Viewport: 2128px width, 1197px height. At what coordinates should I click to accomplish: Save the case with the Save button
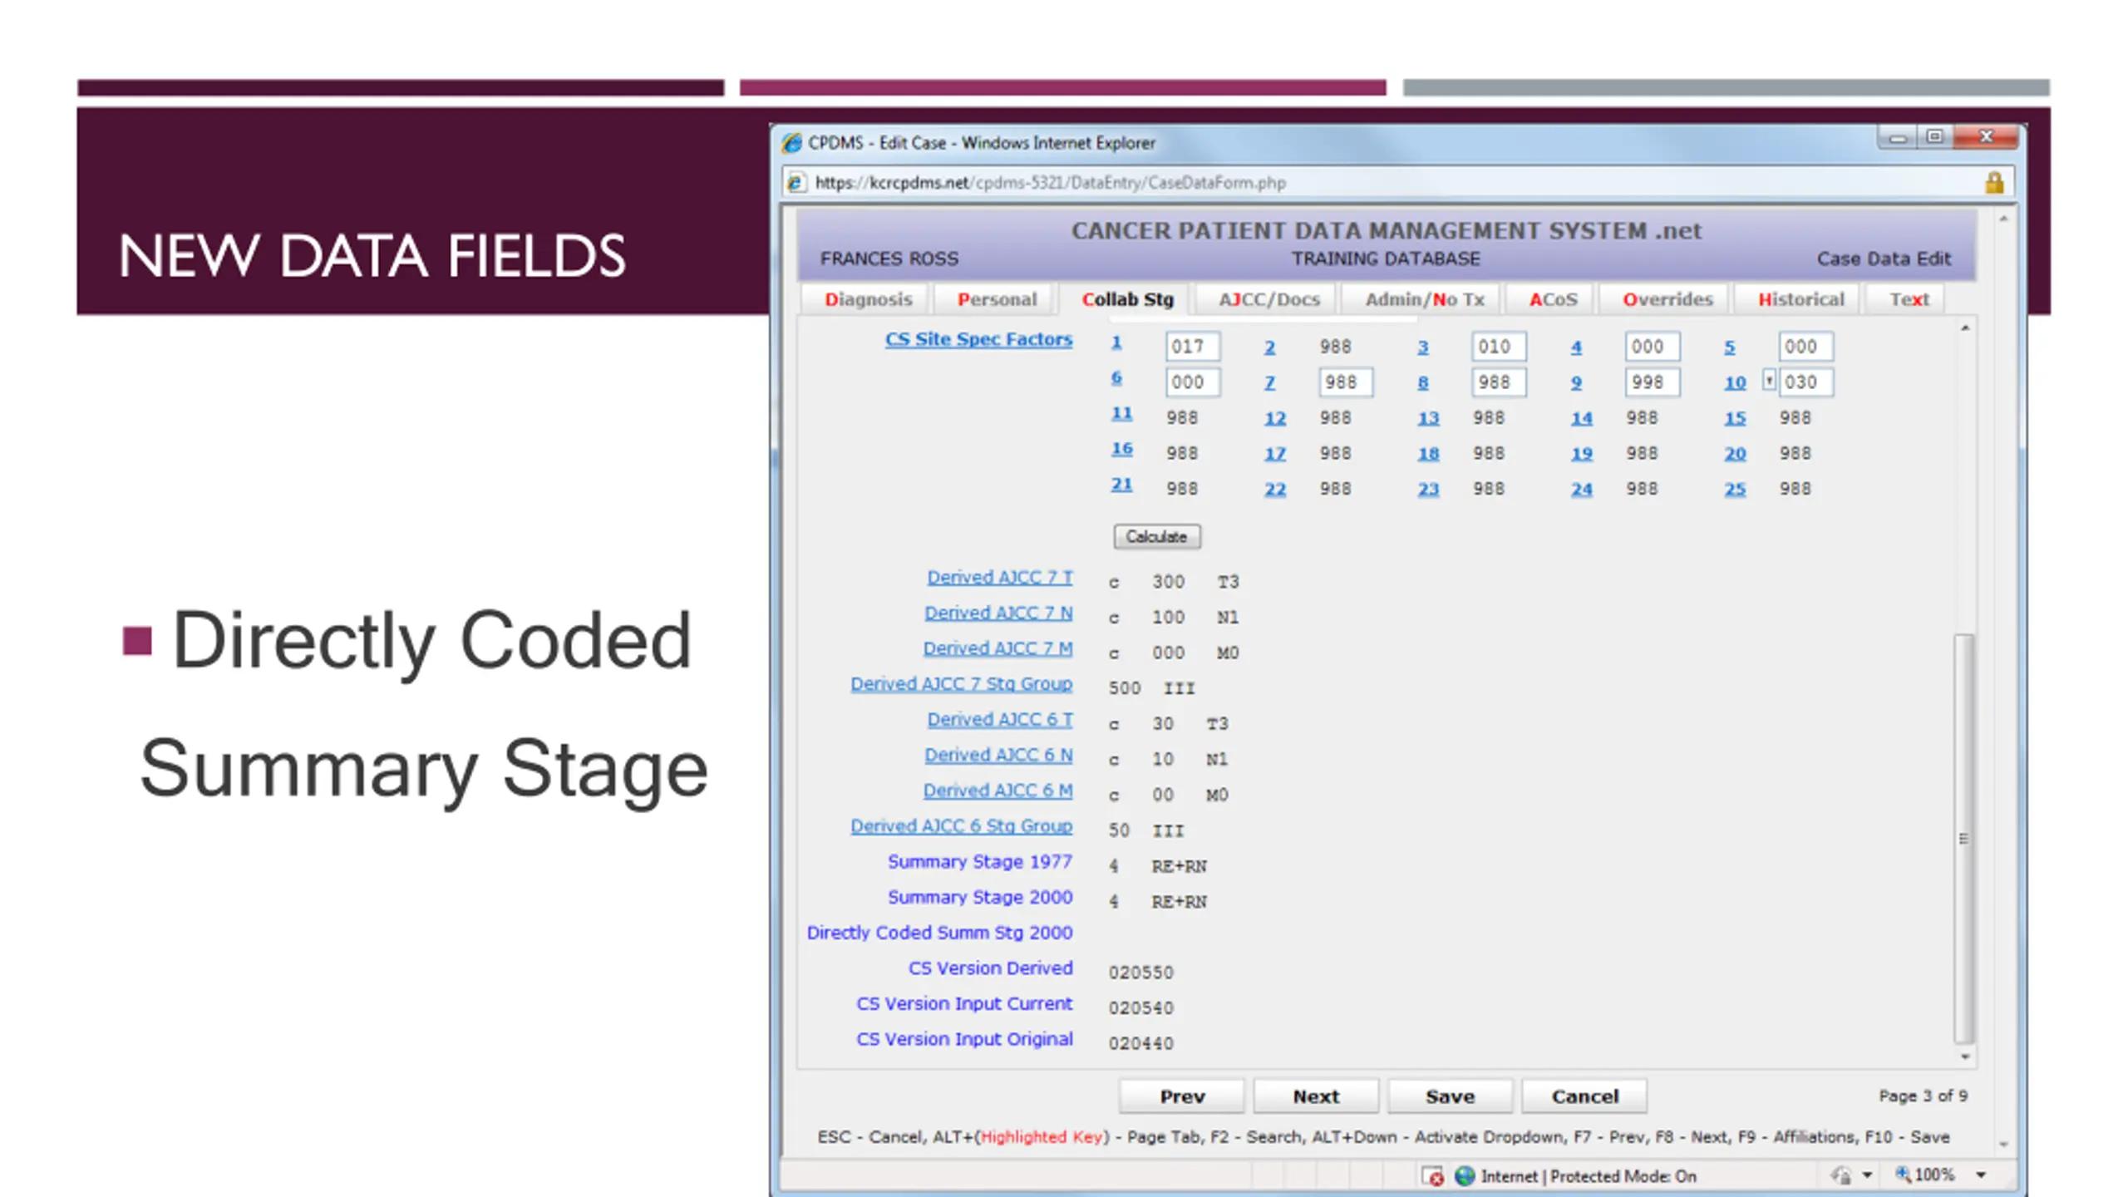(1450, 1096)
